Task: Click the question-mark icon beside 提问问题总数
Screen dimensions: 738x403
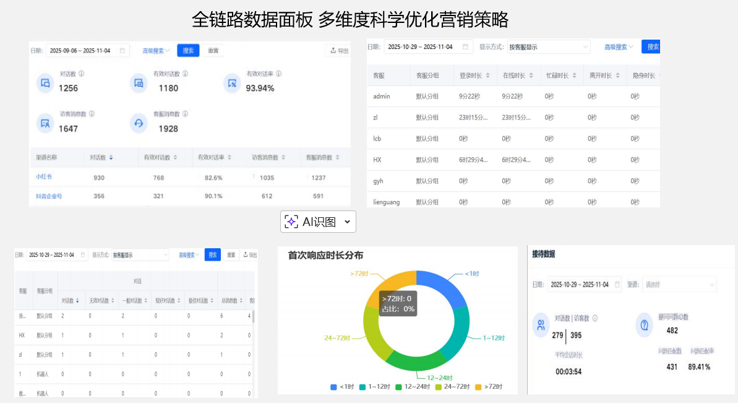Action: (x=645, y=325)
